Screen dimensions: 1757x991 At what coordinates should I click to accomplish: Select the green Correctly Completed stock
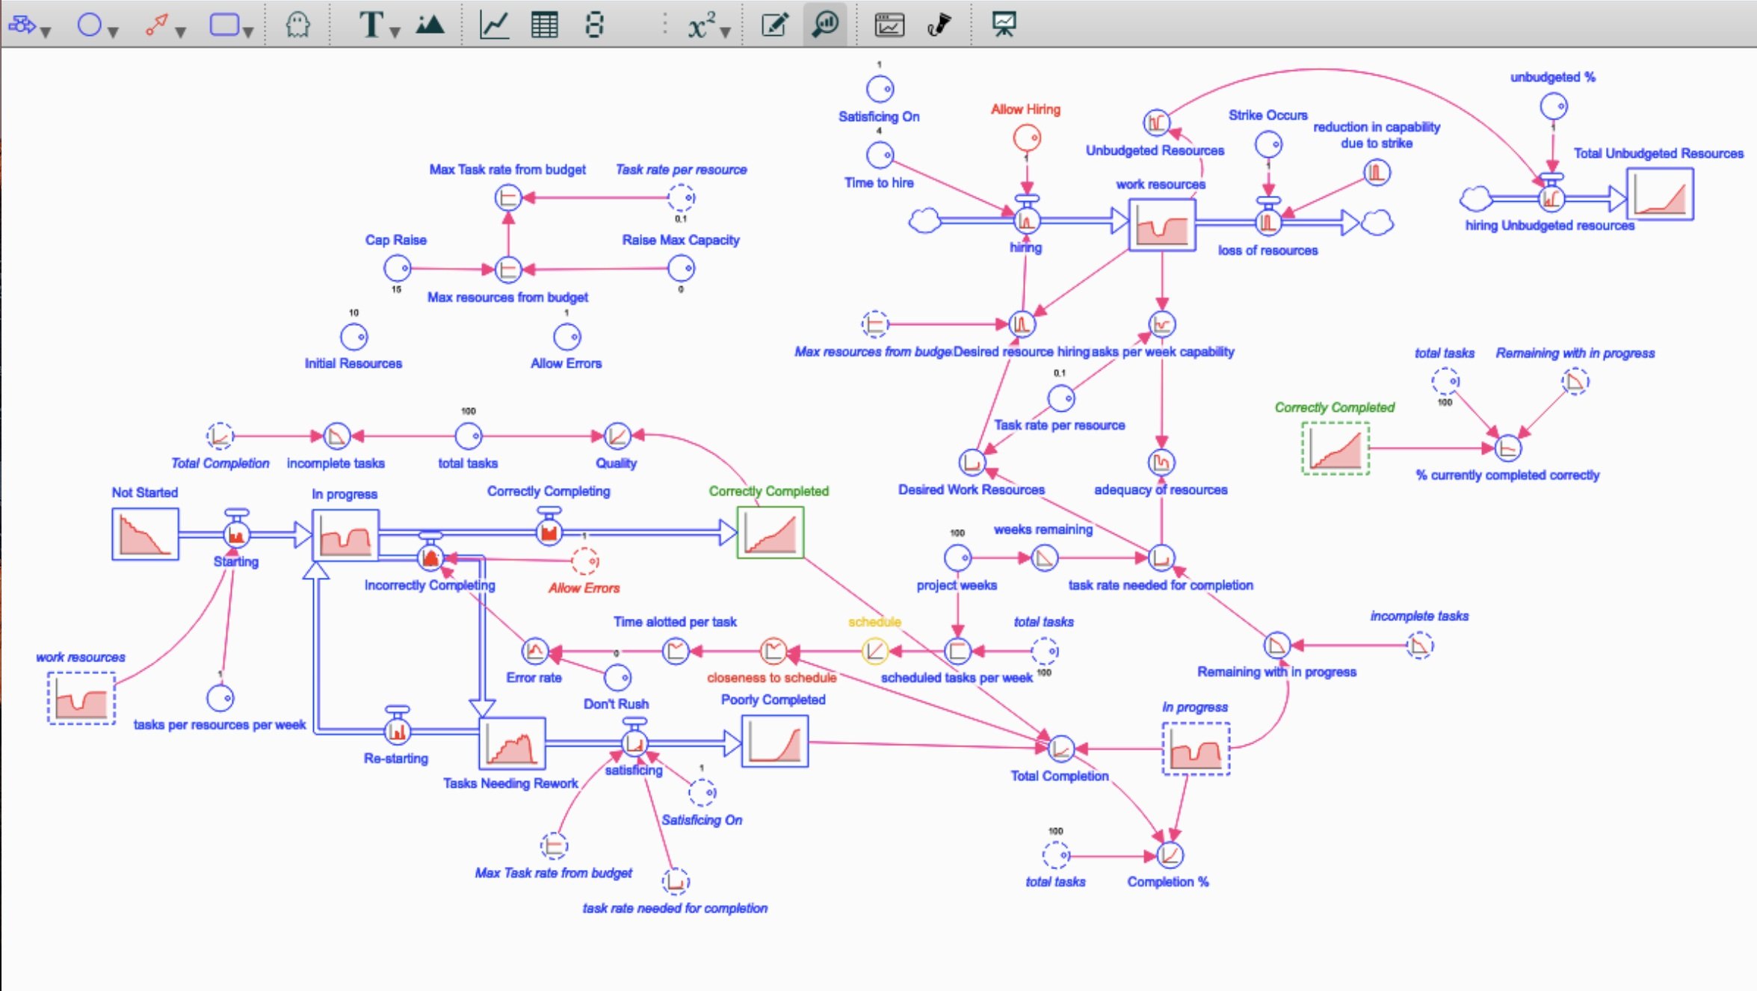(x=770, y=533)
